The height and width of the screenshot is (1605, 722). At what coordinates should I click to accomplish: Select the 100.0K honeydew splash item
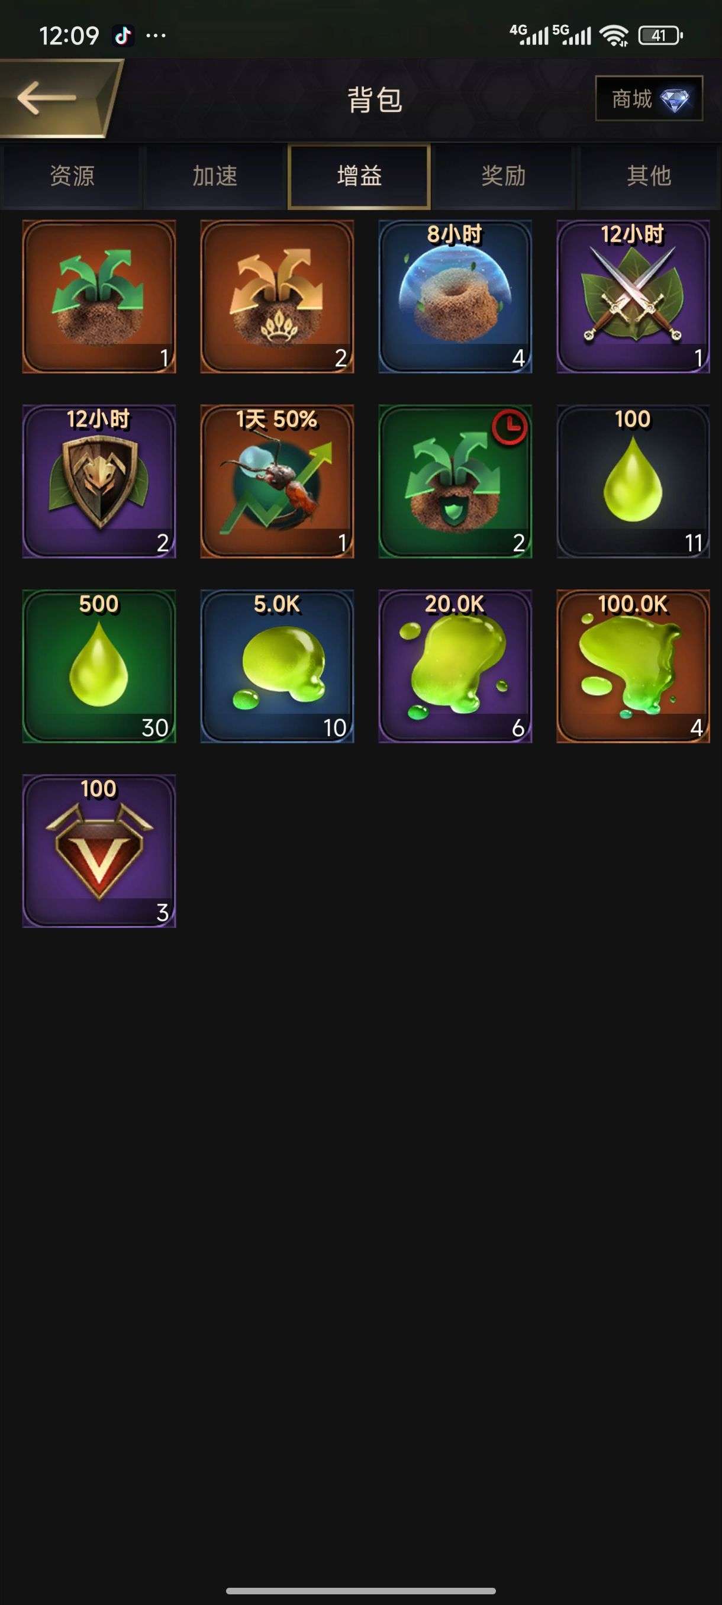click(633, 666)
